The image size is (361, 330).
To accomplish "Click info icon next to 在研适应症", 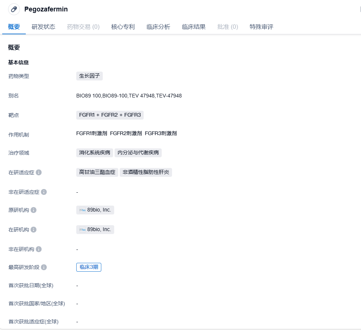I will pyautogui.click(x=39, y=172).
